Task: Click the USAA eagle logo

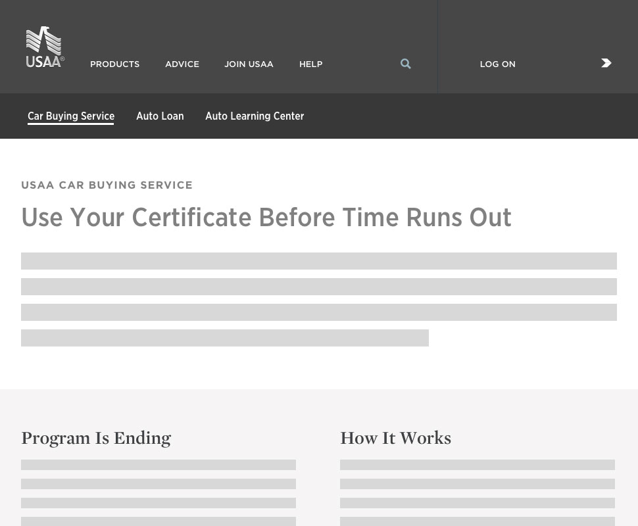Action: point(45,47)
